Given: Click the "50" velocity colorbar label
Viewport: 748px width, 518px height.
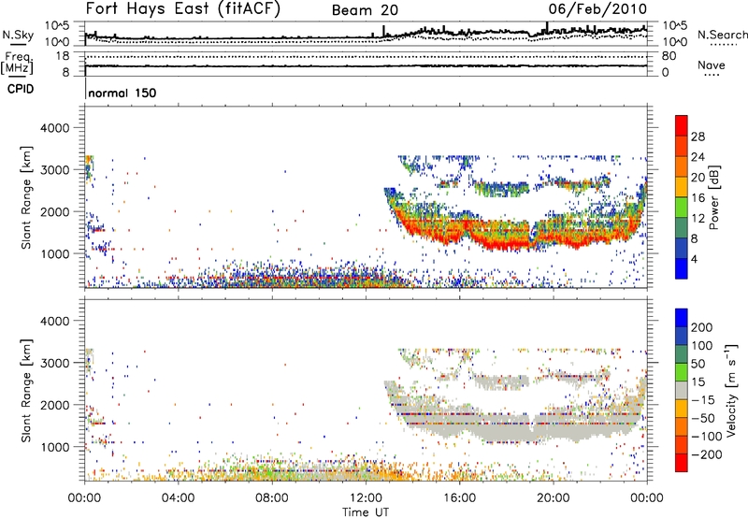Looking at the screenshot, I should pyautogui.click(x=698, y=364).
